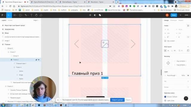Click the 100% layer opacity field
The width and height of the screenshot is (191, 107).
[183, 75]
